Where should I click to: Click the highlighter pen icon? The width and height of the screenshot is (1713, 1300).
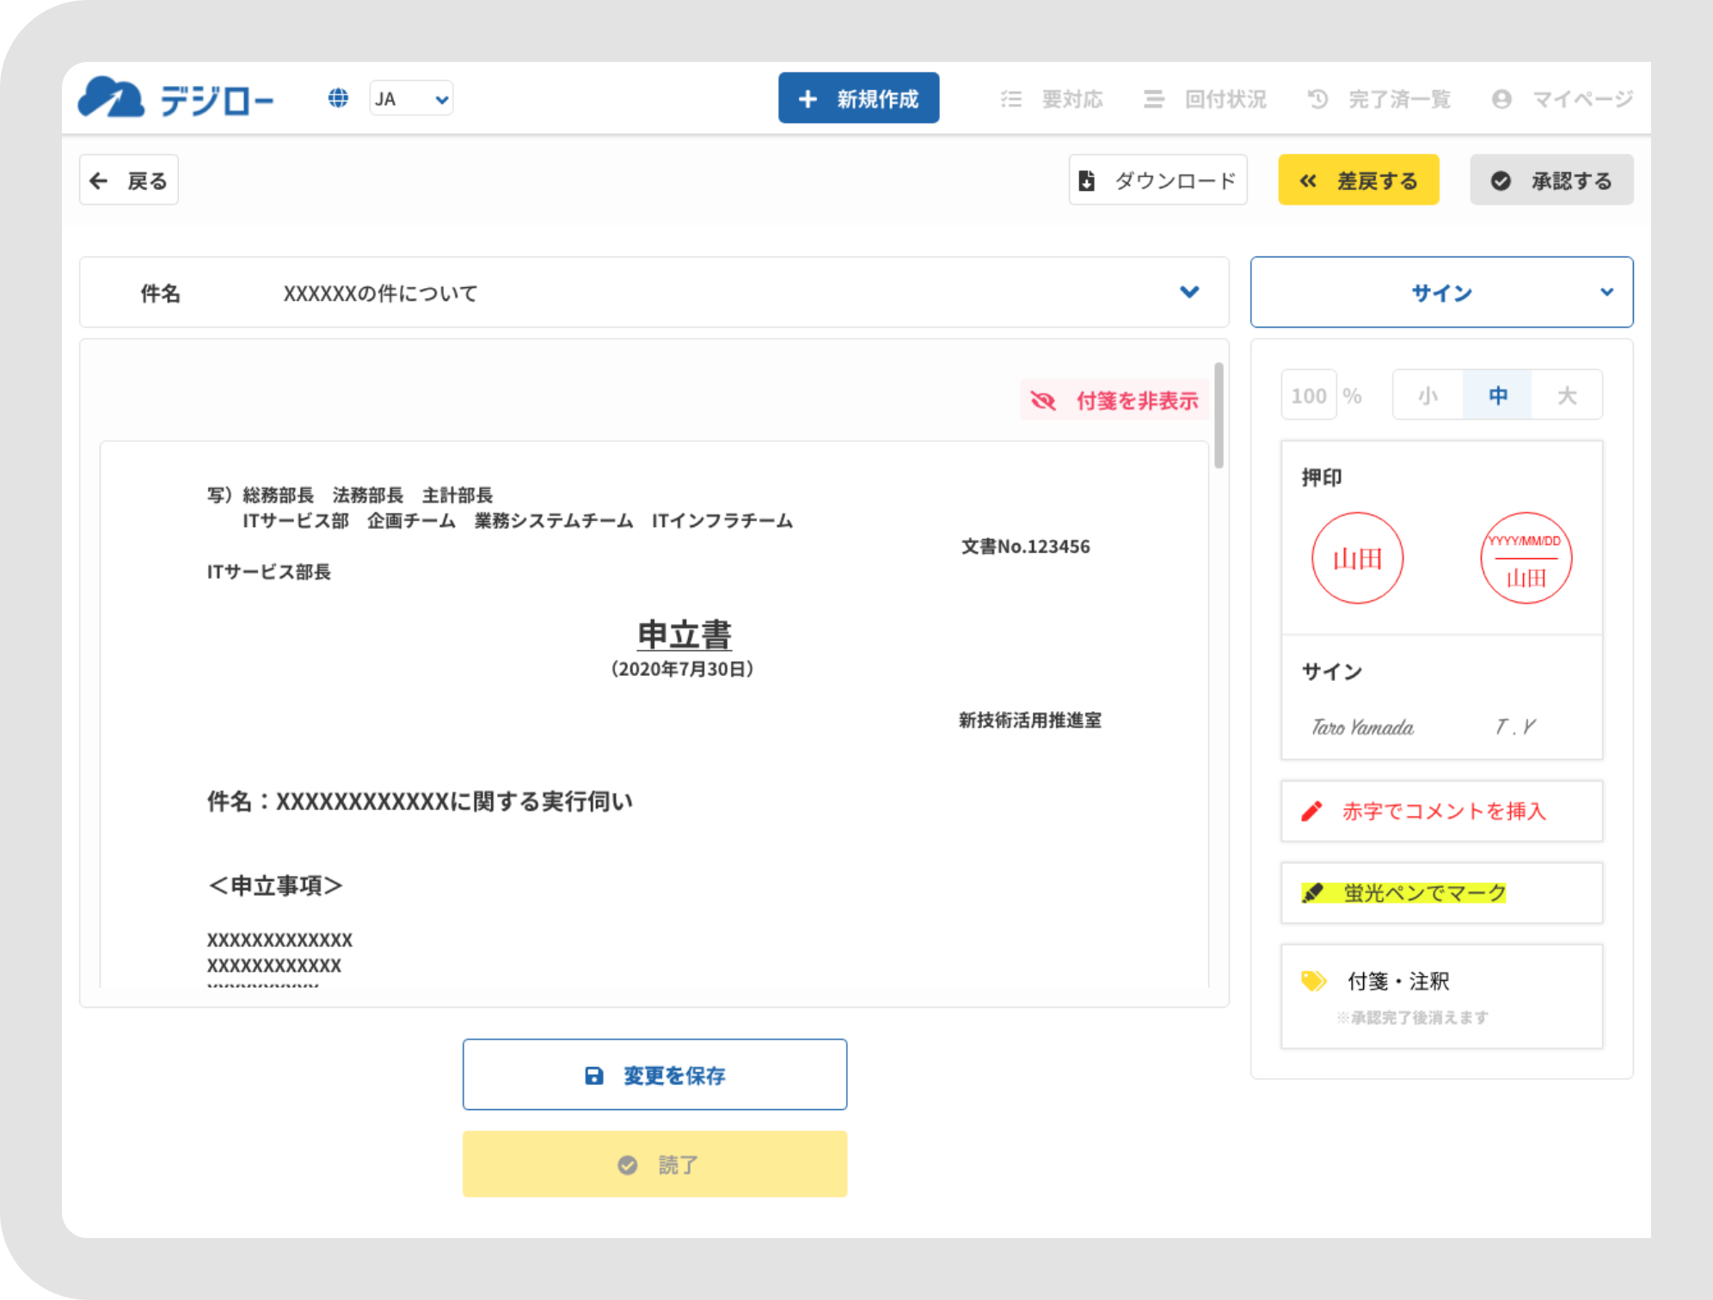point(1312,893)
